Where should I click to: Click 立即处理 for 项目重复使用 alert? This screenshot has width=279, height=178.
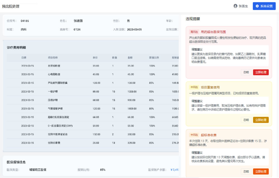pyautogui.click(x=261, y=120)
